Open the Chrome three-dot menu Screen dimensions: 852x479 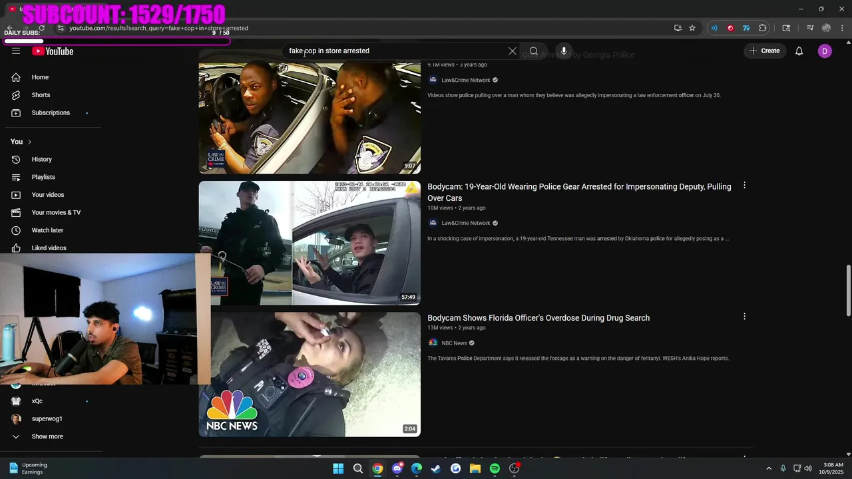[x=843, y=28]
